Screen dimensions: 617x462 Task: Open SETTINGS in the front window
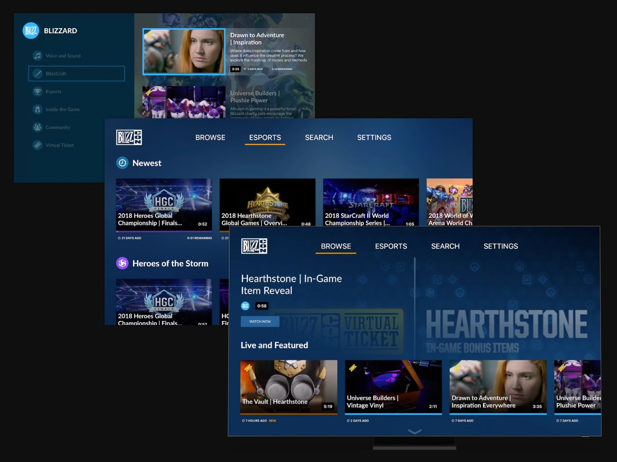pyautogui.click(x=501, y=246)
